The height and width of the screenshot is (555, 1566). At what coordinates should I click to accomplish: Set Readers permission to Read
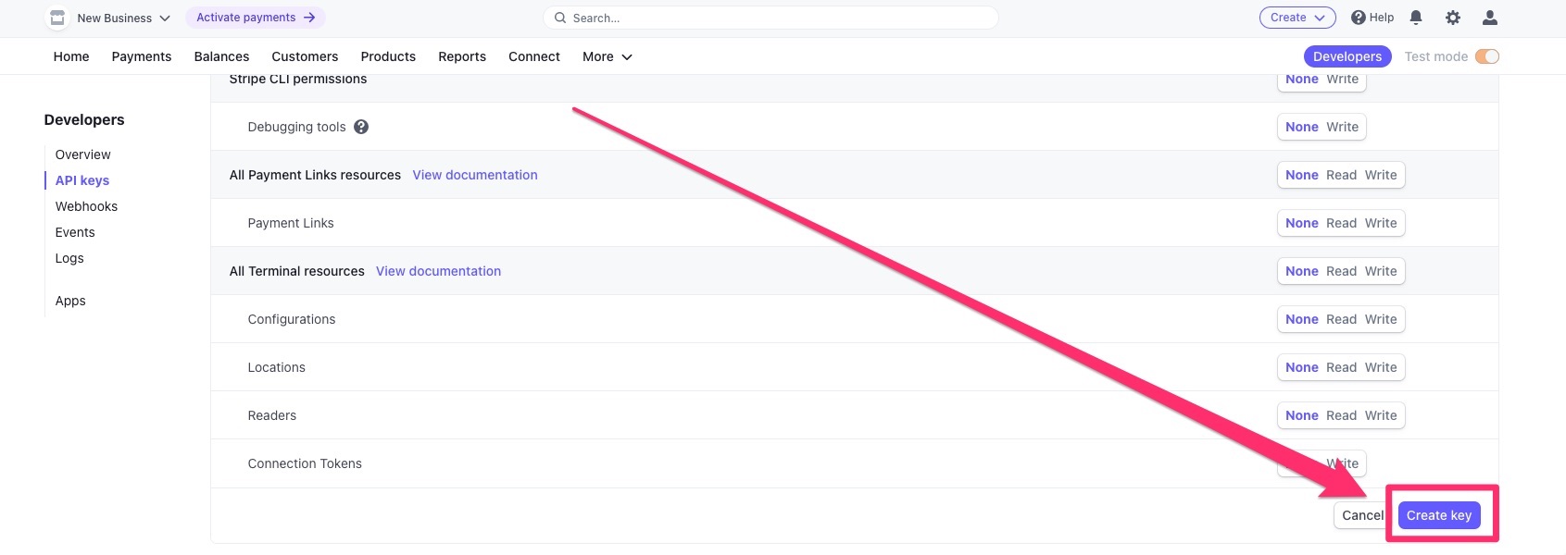click(1341, 415)
